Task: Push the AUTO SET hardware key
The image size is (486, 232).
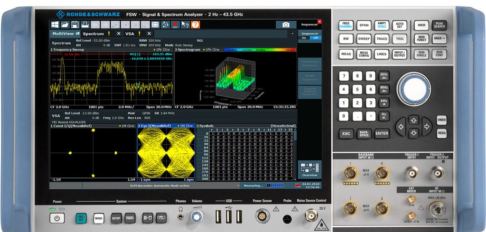Action: point(400,26)
